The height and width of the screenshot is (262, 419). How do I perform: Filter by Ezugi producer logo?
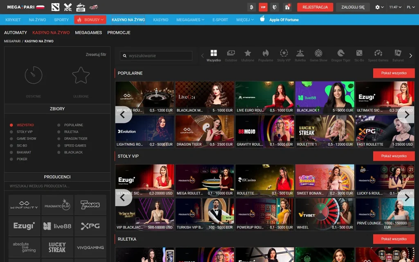(x=24, y=226)
